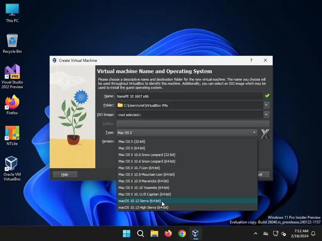Select Mac OS X (32-bit) version
The height and width of the screenshot is (241, 322).
(x=187, y=142)
